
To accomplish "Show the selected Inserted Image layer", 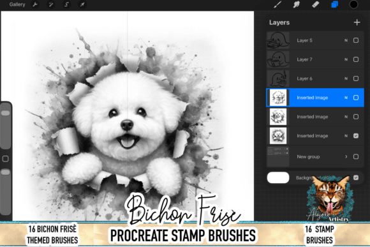I will [x=356, y=98].
